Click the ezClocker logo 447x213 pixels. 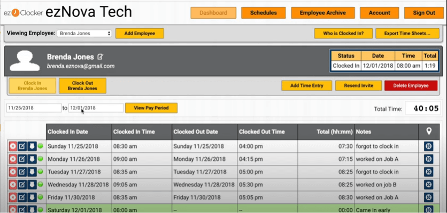click(24, 13)
